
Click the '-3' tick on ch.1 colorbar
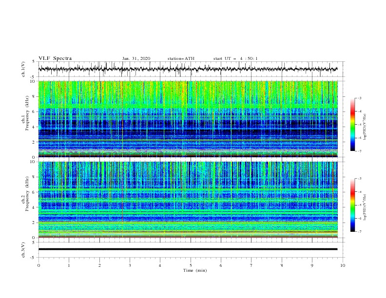click(359, 98)
